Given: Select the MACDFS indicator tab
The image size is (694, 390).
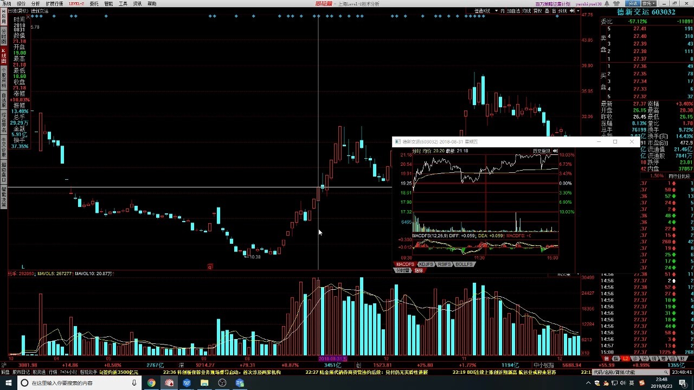Looking at the screenshot, I should [x=405, y=264].
